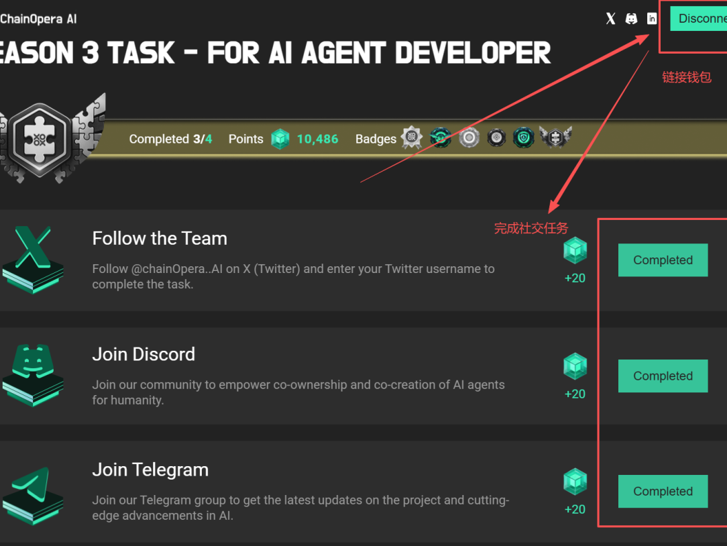Screen dimensions: 727x546
Task: Click the 10,486 points value
Action: pos(317,139)
